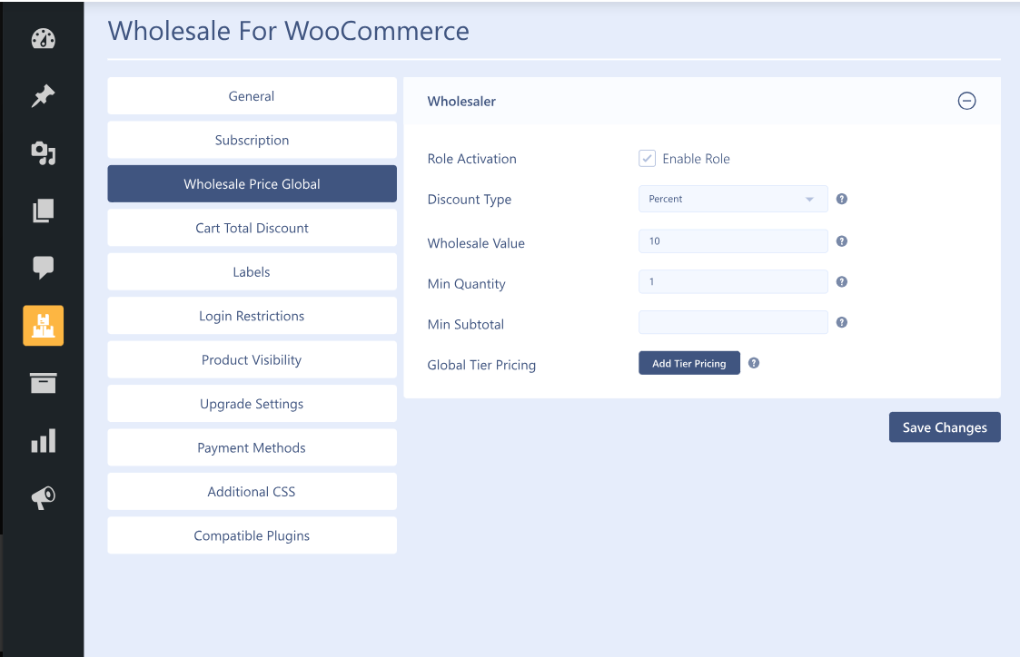Click the Min Subtotal label
The height and width of the screenshot is (657, 1020).
pos(465,324)
